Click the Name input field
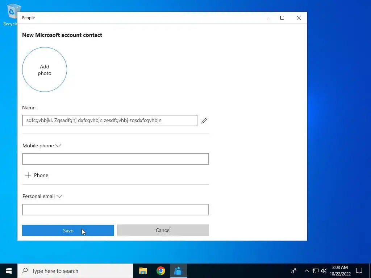The width and height of the screenshot is (371, 278). click(x=109, y=121)
